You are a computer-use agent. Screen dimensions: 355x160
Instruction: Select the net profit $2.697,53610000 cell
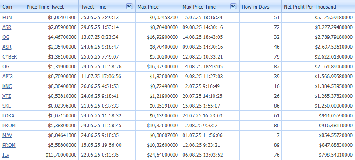click(318, 47)
